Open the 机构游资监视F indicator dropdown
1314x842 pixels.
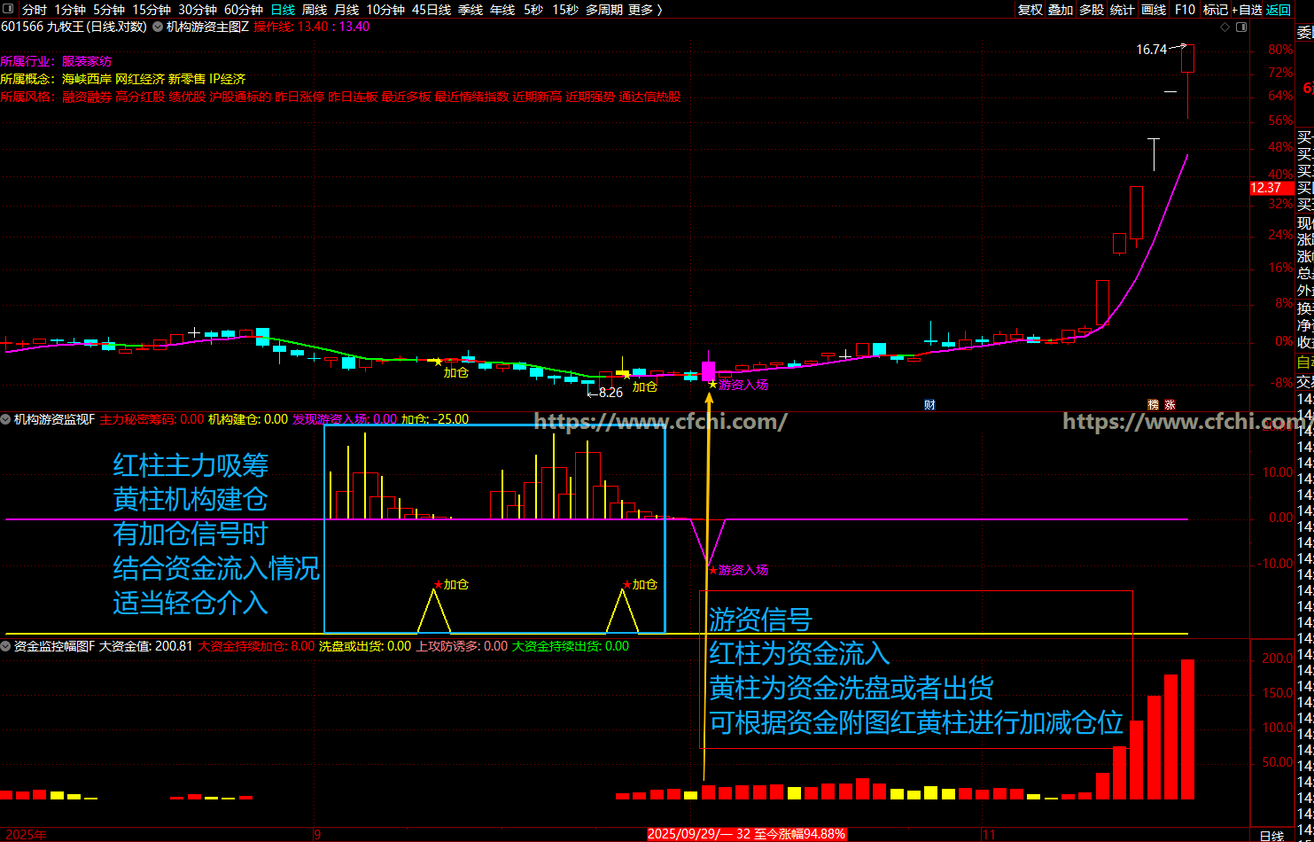pyautogui.click(x=5, y=419)
